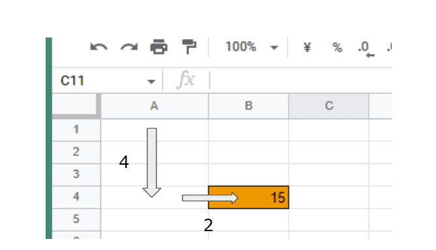The height and width of the screenshot is (250, 436).
Task: Click the orange cell containing 15
Action: click(248, 197)
